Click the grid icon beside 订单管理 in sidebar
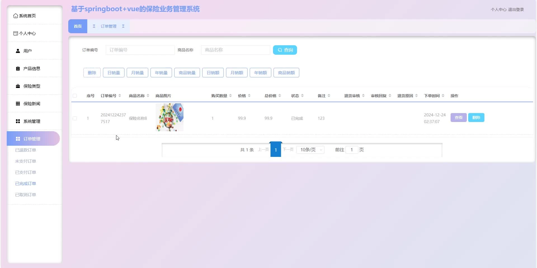The height and width of the screenshot is (268, 537). click(18, 139)
